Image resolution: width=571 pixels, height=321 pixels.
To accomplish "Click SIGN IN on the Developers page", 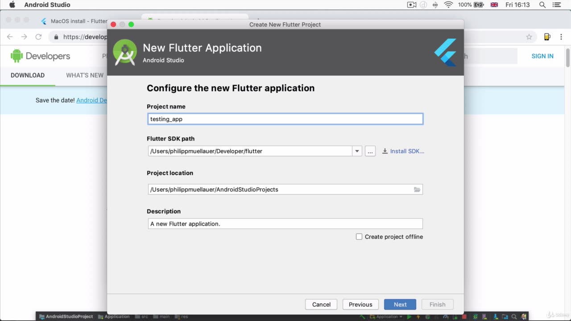I will point(542,56).
